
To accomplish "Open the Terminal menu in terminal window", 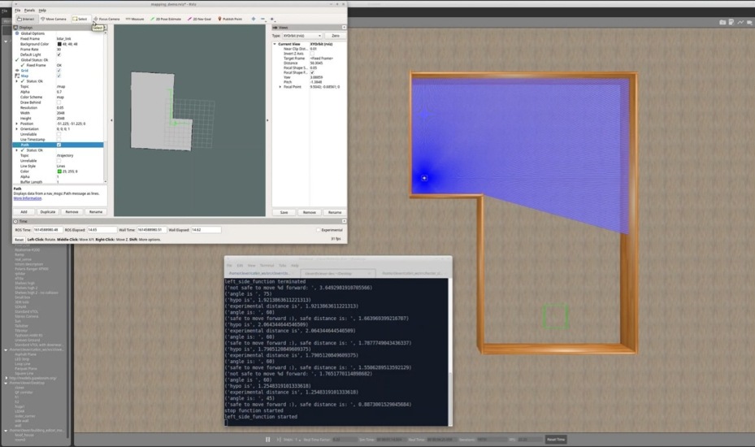I will tap(269, 266).
